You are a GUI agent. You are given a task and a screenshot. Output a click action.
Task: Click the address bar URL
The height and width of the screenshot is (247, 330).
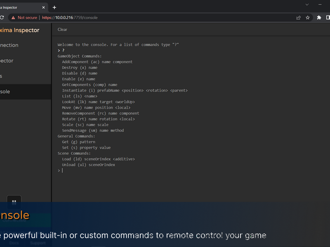70,18
